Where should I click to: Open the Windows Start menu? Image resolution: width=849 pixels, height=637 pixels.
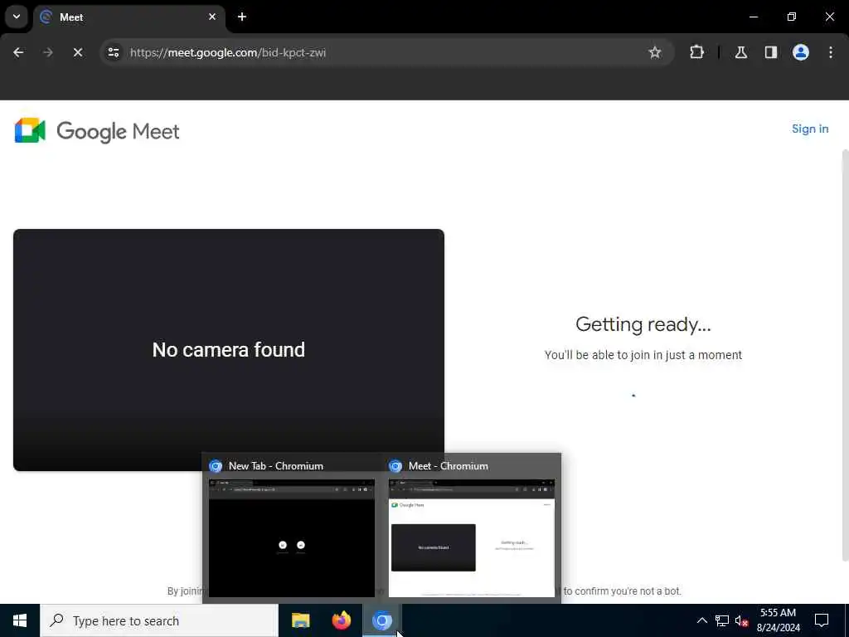point(20,620)
